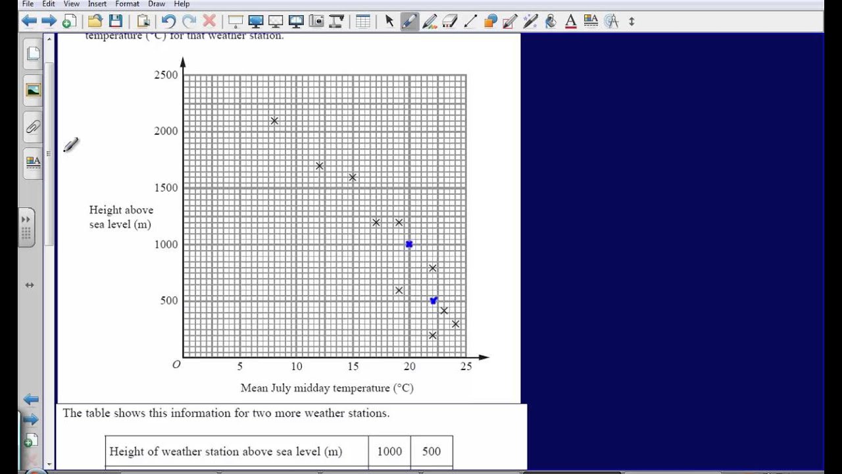Open the View menu

click(x=72, y=4)
